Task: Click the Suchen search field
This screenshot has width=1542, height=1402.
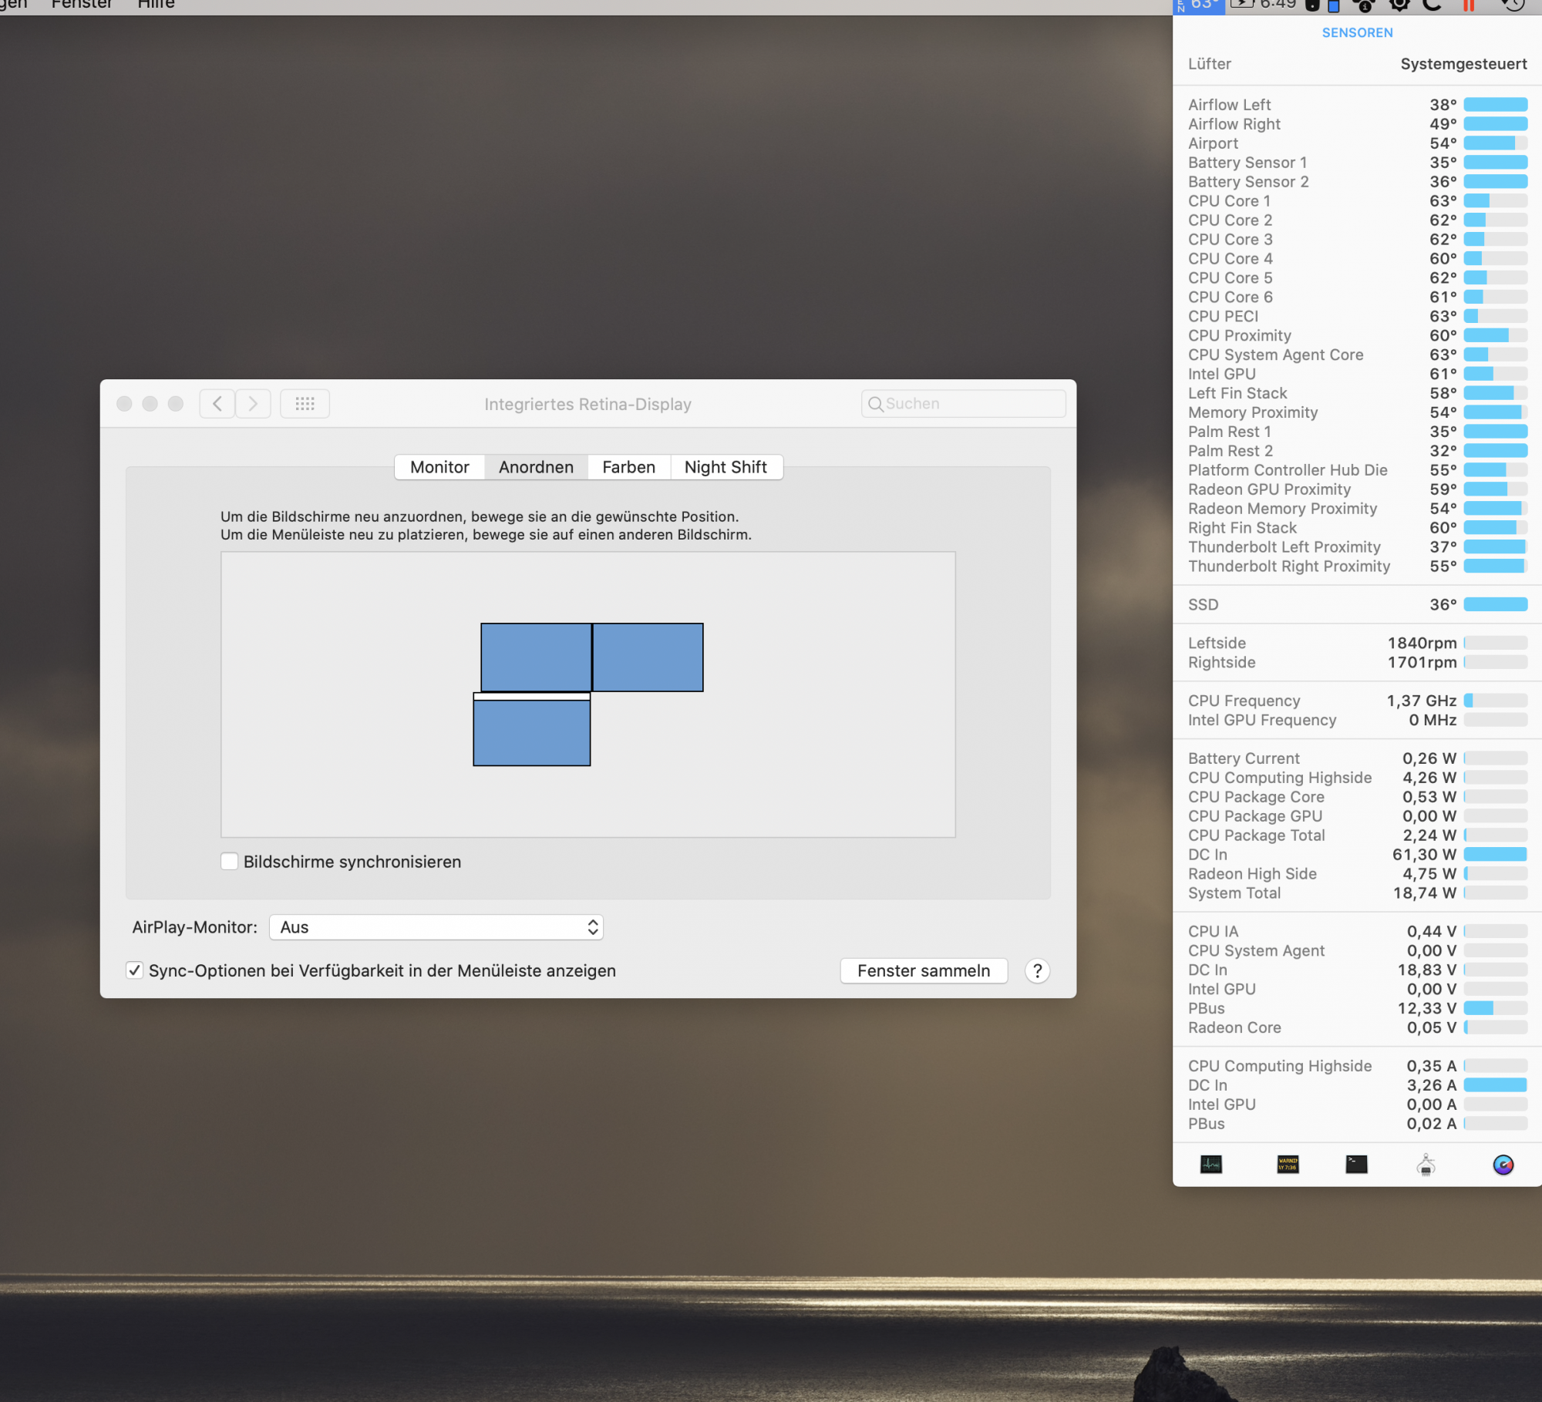Action: click(964, 403)
